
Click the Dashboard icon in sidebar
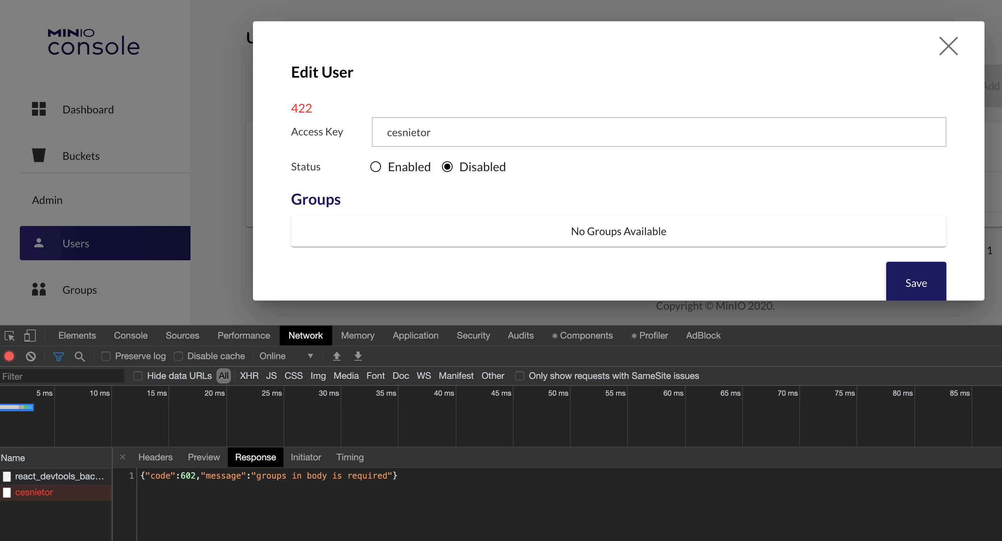click(x=39, y=108)
